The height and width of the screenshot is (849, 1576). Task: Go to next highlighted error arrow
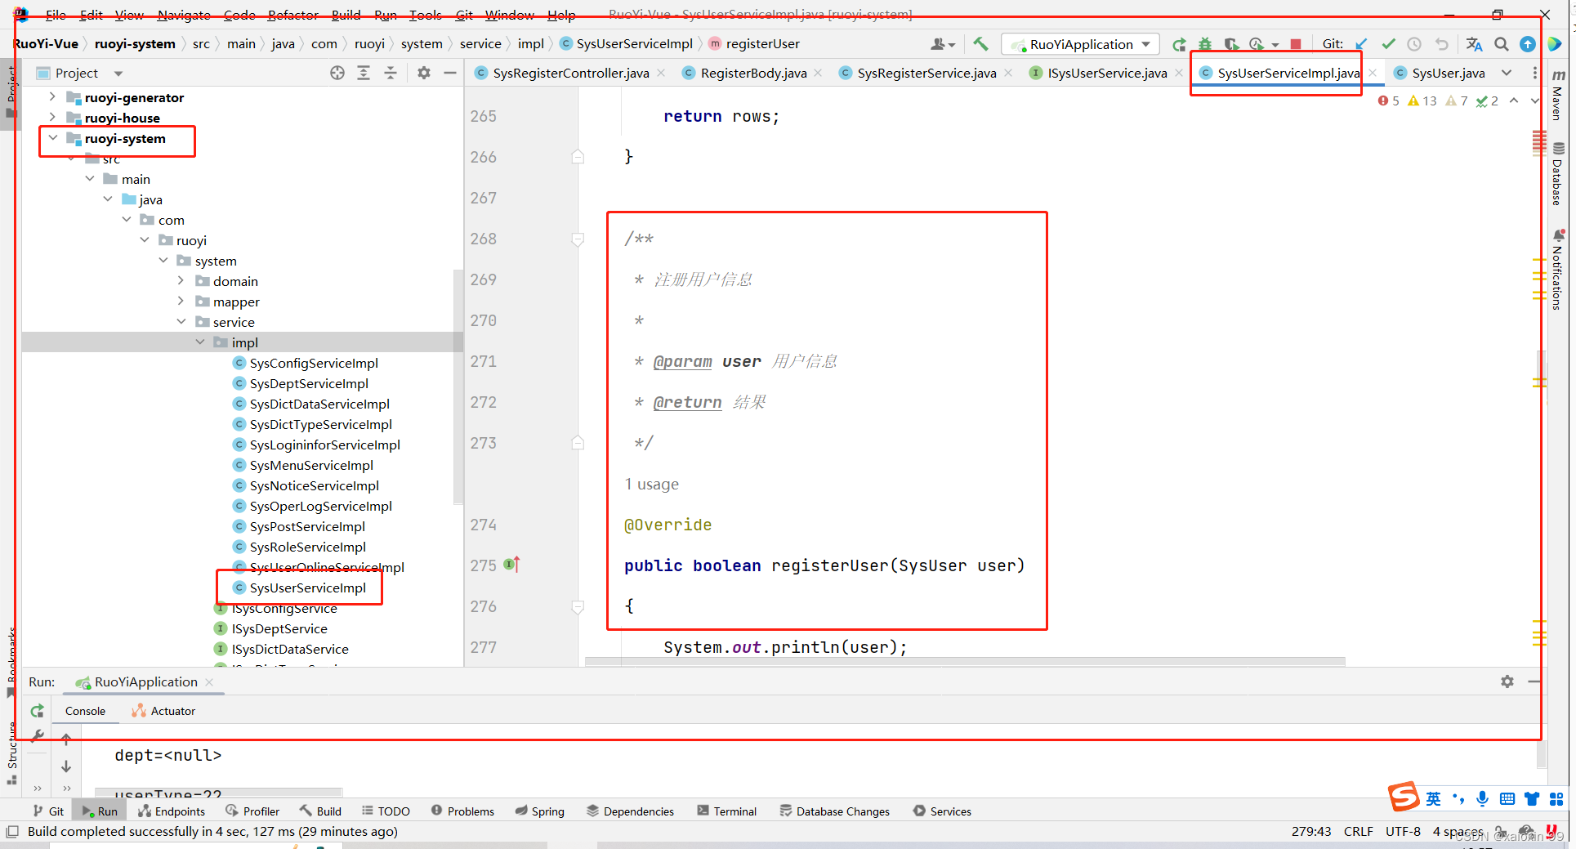pos(1534,101)
